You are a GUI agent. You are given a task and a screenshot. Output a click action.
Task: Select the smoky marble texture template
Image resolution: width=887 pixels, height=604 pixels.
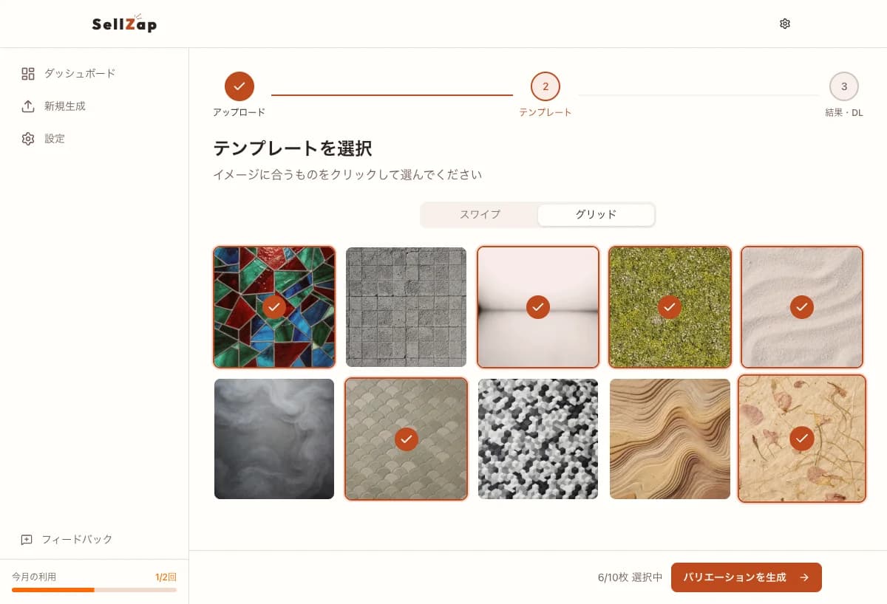tap(274, 439)
